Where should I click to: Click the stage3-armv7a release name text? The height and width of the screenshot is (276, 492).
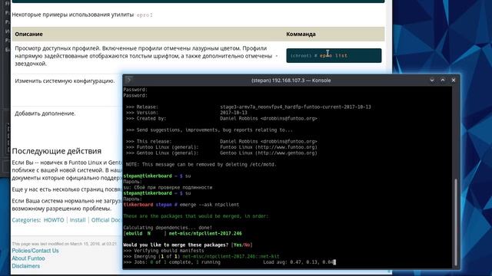point(295,107)
